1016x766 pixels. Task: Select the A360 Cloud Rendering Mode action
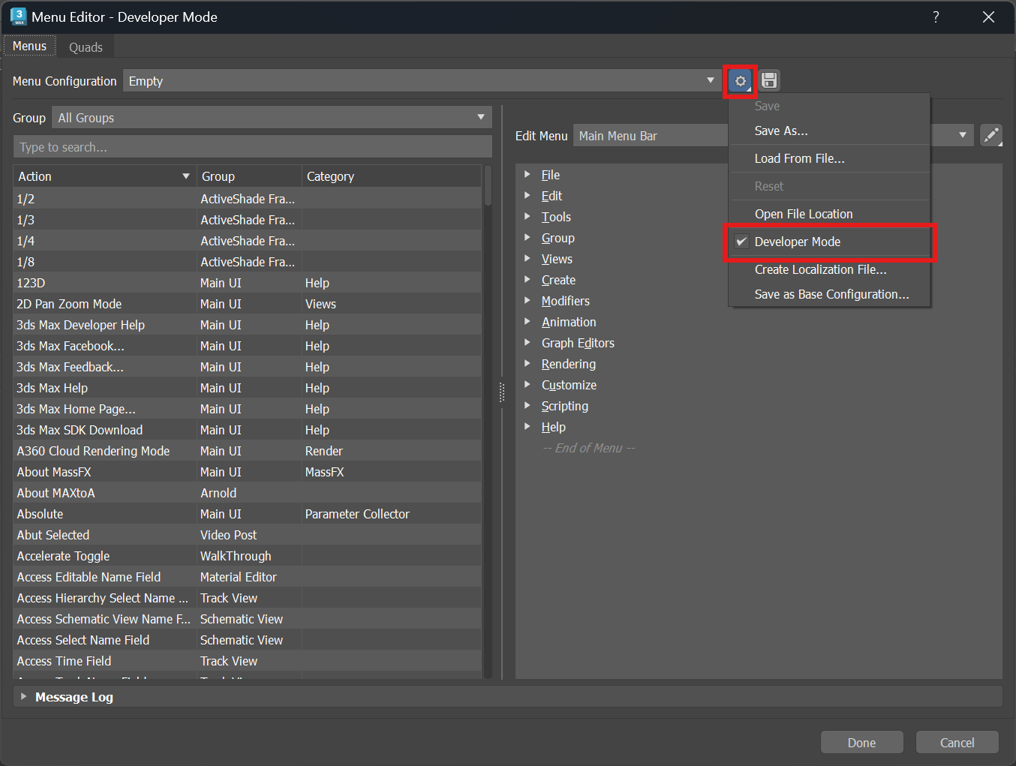(248, 451)
